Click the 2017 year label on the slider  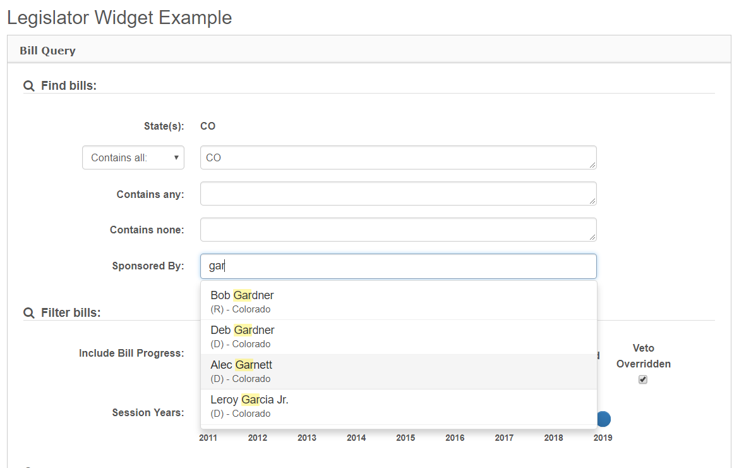point(504,438)
